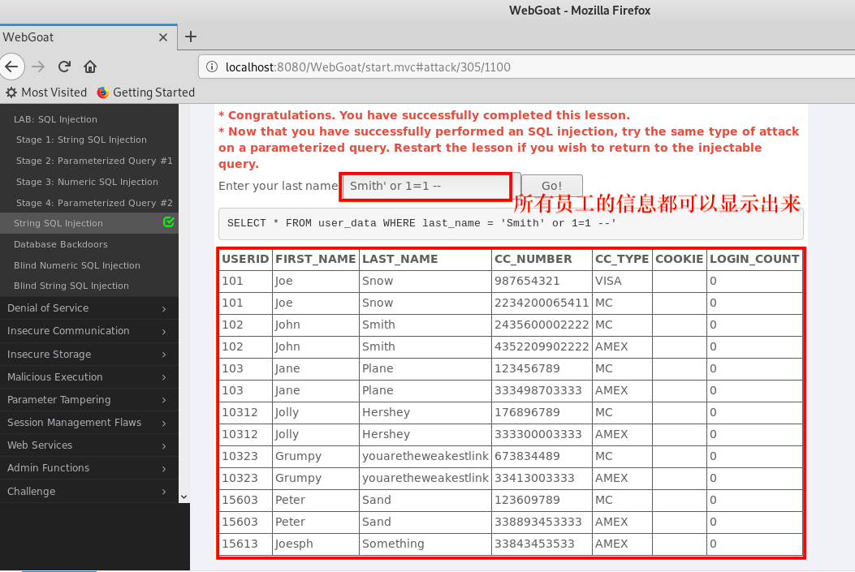Click the generated SELECT query text
855x572 pixels.
[421, 223]
